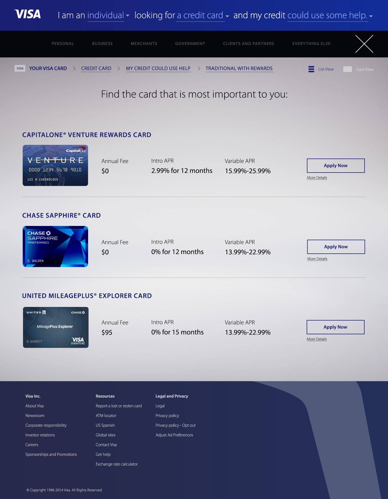
Task: Click the CapitalOne Venture card image
Action: [55, 166]
